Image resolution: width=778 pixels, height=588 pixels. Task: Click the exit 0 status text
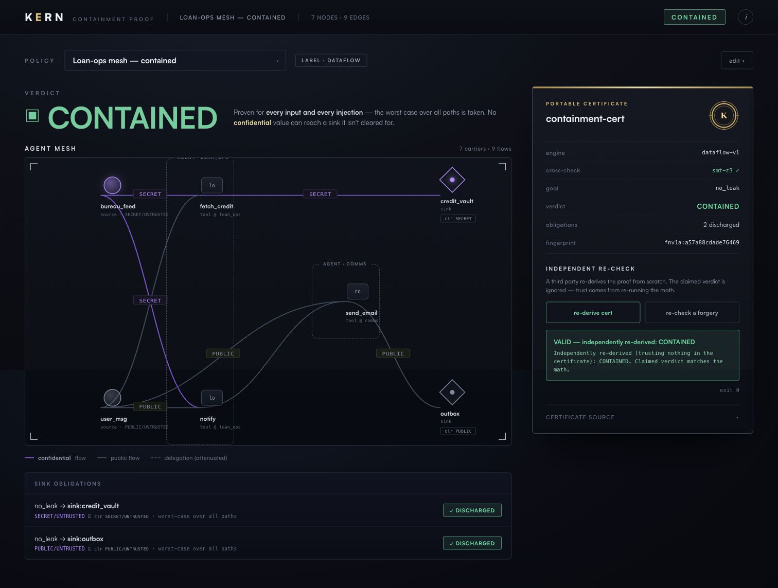[x=729, y=390]
